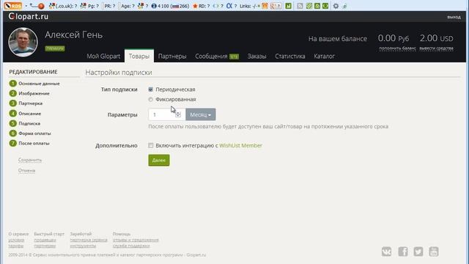
Task: Open the WishList Member link
Action: pyautogui.click(x=240, y=145)
